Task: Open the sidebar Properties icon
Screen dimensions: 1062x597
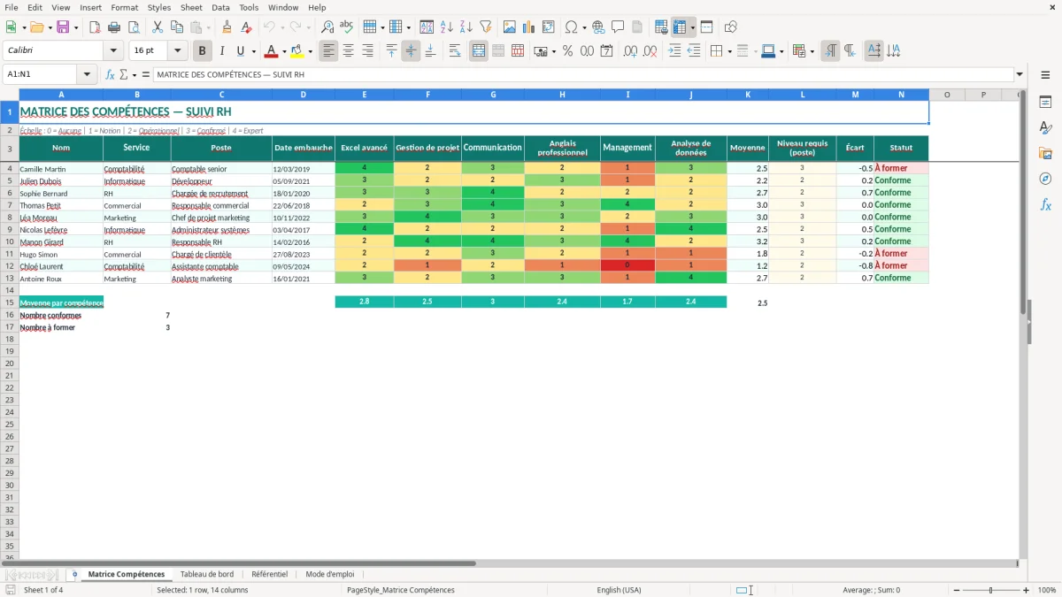Action: (1045, 103)
